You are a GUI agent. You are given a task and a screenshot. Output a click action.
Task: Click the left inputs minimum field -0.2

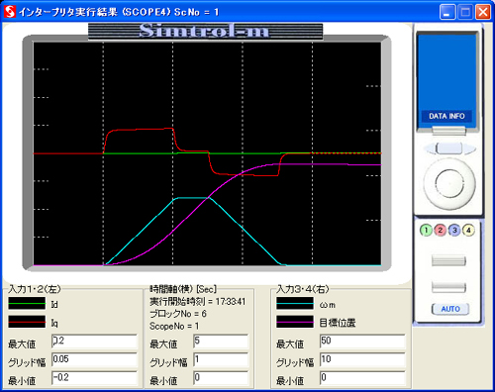click(x=94, y=378)
